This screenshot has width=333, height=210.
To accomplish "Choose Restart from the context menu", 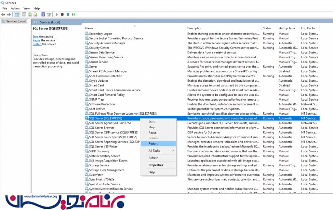I will click(x=158, y=144).
